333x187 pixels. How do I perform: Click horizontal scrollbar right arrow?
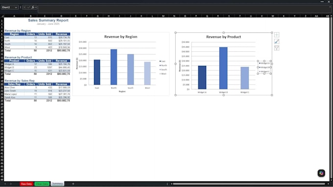[x=328, y=184]
